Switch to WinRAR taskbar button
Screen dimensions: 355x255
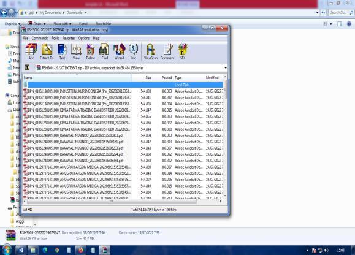click(105, 250)
